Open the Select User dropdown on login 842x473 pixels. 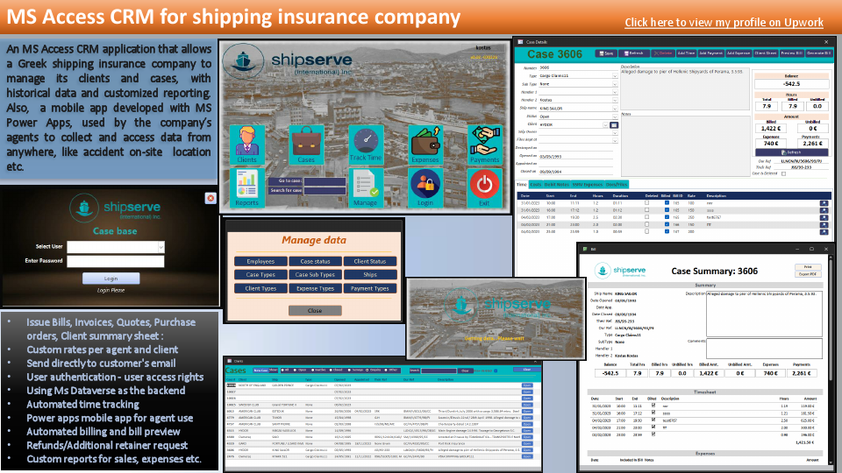pyautogui.click(x=161, y=247)
